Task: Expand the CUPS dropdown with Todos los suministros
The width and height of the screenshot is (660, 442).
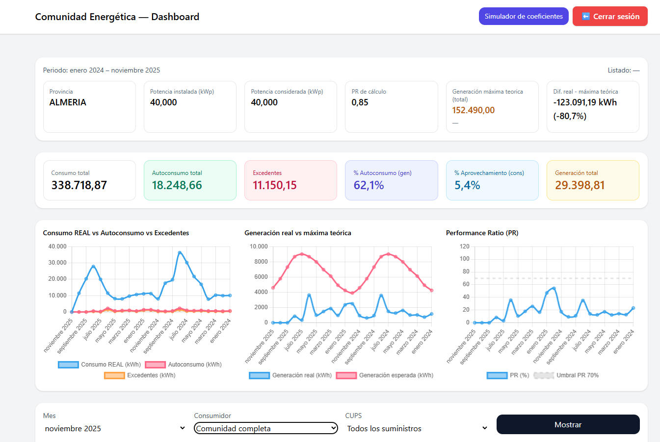Action: (x=415, y=428)
